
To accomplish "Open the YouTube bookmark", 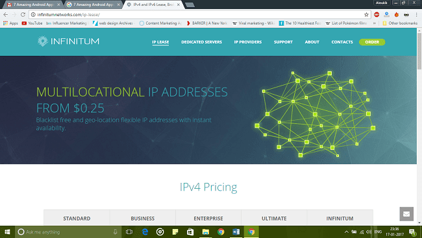I will [x=32, y=23].
